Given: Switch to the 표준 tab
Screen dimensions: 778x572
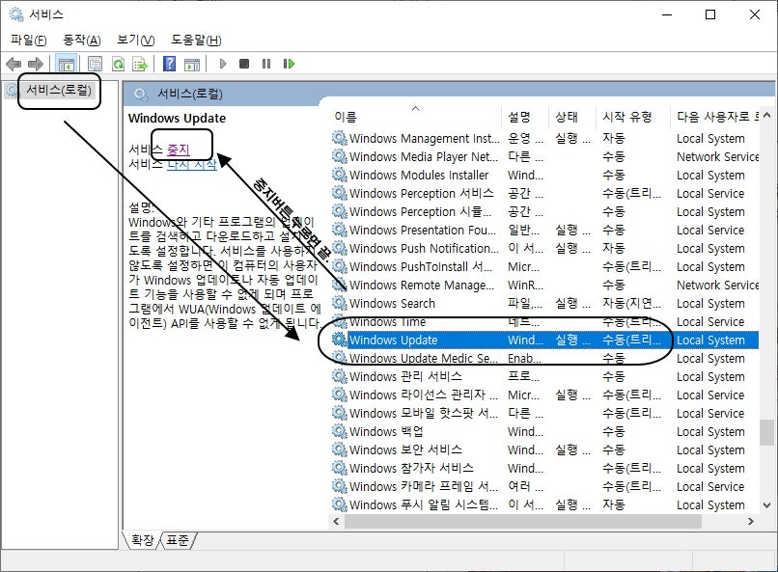Looking at the screenshot, I should click(178, 540).
